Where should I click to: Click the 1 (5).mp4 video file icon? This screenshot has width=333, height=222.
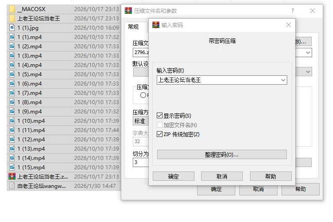12,74
